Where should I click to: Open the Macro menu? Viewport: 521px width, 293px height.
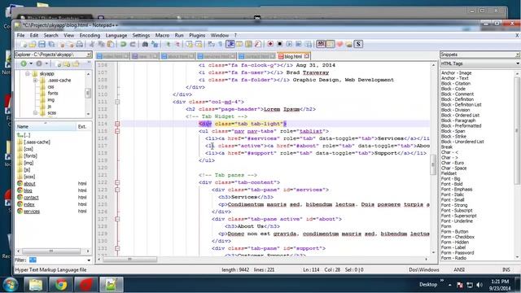tap(162, 35)
